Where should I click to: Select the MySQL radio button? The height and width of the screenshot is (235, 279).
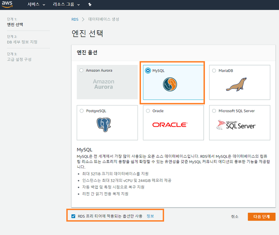[148, 71]
